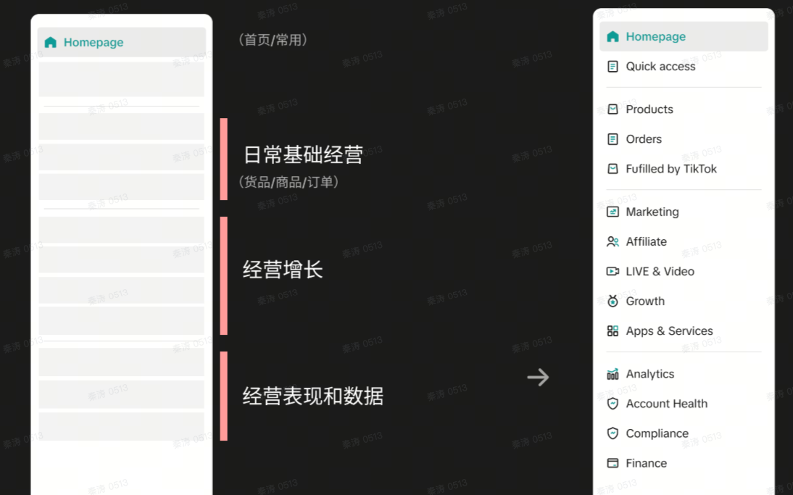Click the Account Health shield icon
This screenshot has width=793, height=495.
[x=613, y=404]
